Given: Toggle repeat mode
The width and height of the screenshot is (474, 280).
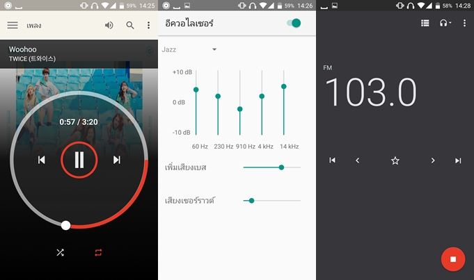Looking at the screenshot, I should [x=98, y=252].
